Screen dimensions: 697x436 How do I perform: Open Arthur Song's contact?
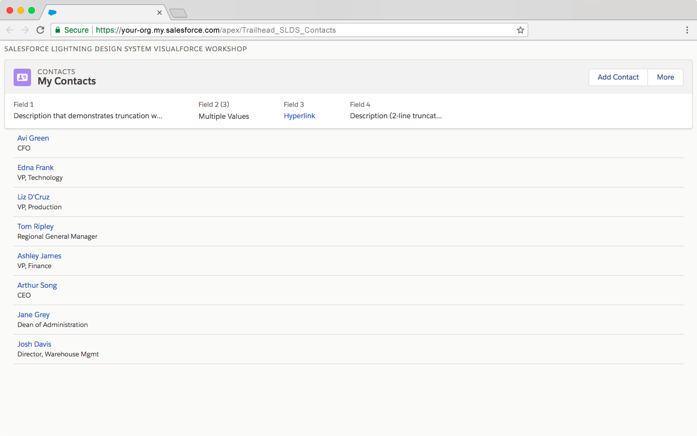pos(37,286)
